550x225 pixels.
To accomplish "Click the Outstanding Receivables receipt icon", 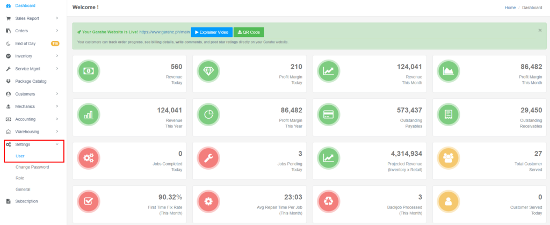I will [448, 115].
